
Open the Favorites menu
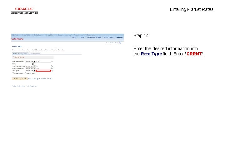[x=15, y=35]
